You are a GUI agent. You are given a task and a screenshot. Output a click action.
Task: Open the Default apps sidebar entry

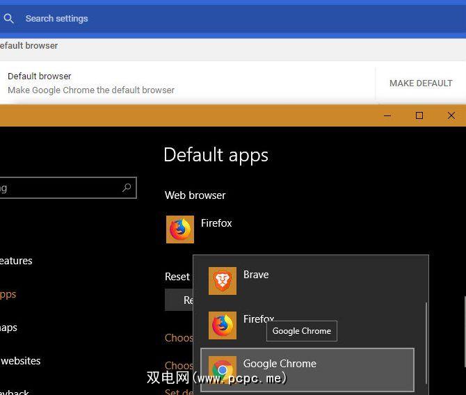click(8, 294)
